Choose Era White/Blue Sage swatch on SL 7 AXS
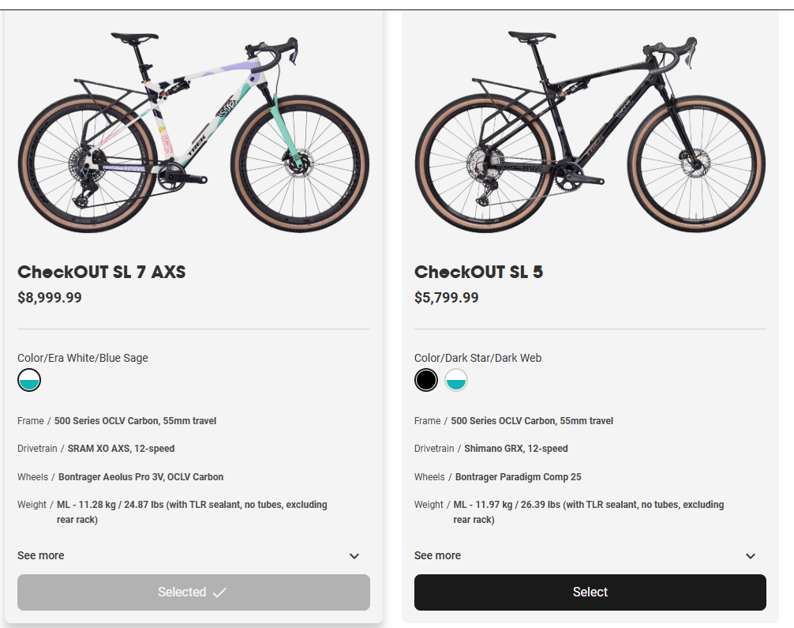The image size is (794, 628). [x=29, y=380]
